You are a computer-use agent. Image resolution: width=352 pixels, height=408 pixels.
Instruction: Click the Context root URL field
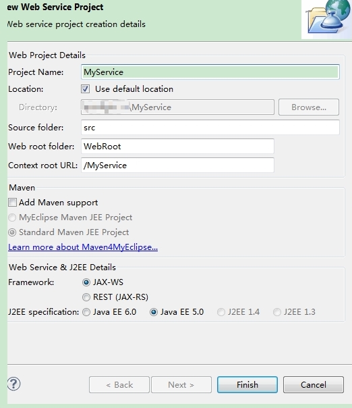177,165
